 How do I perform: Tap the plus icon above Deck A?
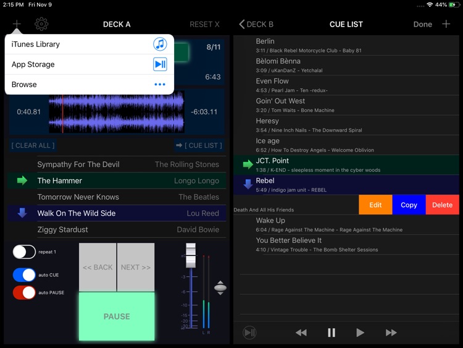click(17, 24)
